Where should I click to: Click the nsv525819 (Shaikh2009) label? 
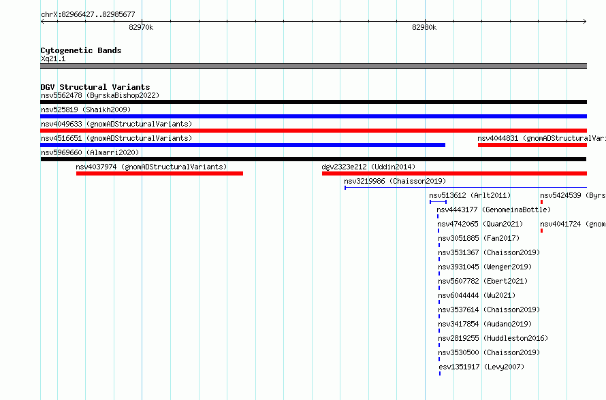(x=86, y=110)
